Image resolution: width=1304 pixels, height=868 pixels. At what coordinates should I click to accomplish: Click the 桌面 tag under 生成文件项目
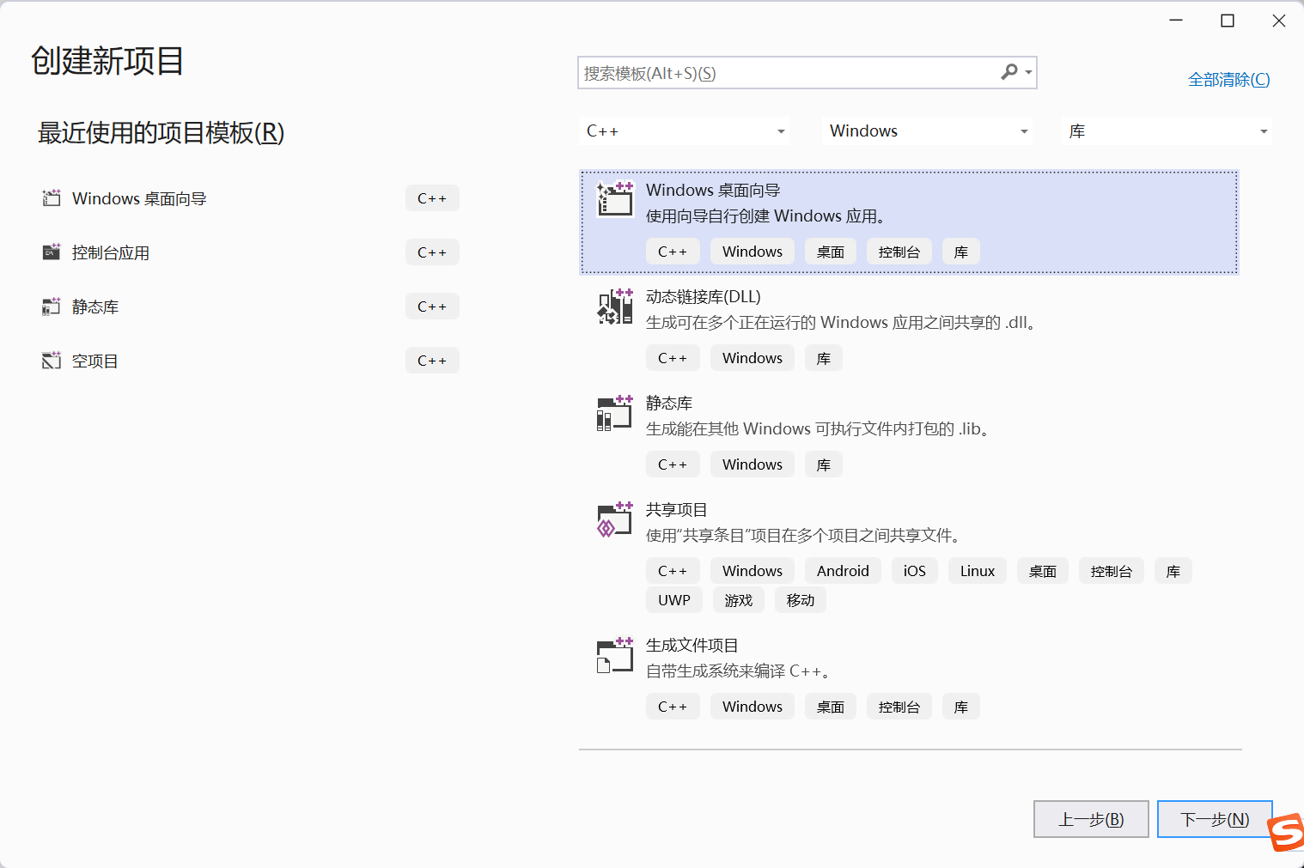click(831, 707)
